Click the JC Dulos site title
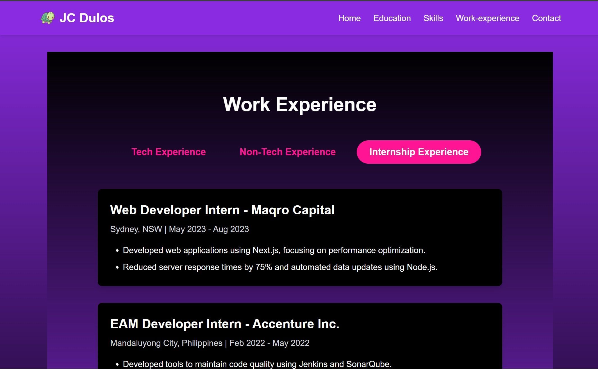Viewport: 598px width, 369px height. (x=87, y=18)
